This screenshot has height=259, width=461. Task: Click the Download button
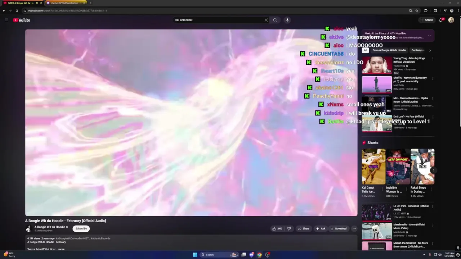coord(339,228)
